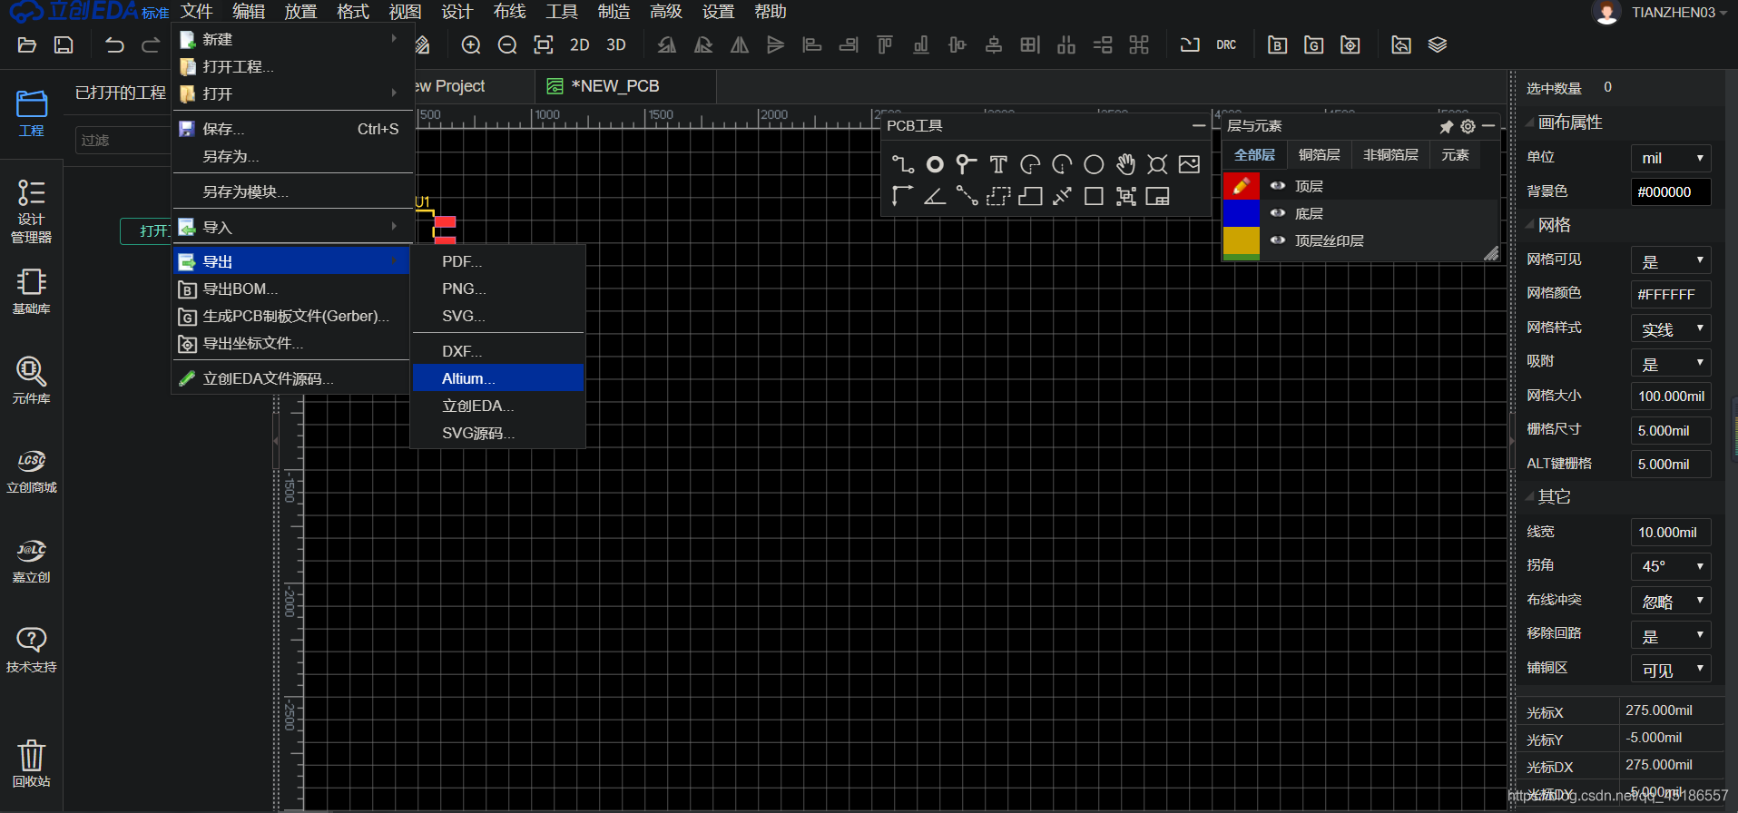
Task: Click the 背景色 #000000 field
Action: pos(1671,191)
